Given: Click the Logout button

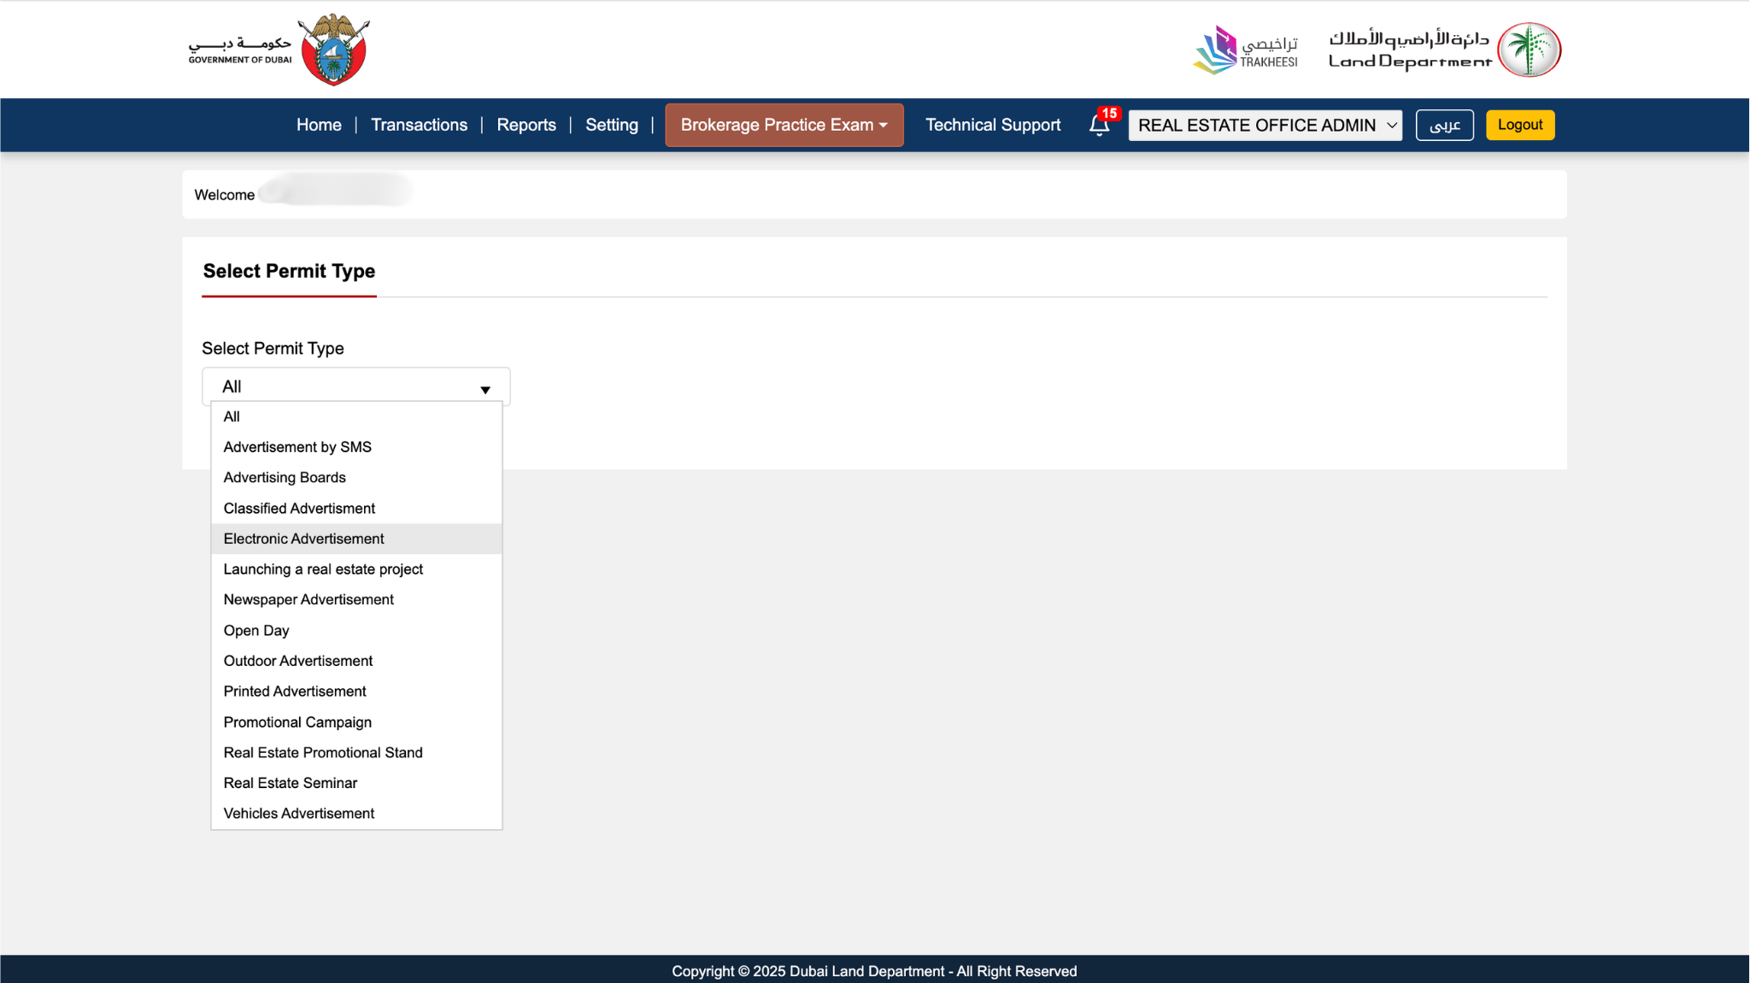Looking at the screenshot, I should (x=1519, y=125).
